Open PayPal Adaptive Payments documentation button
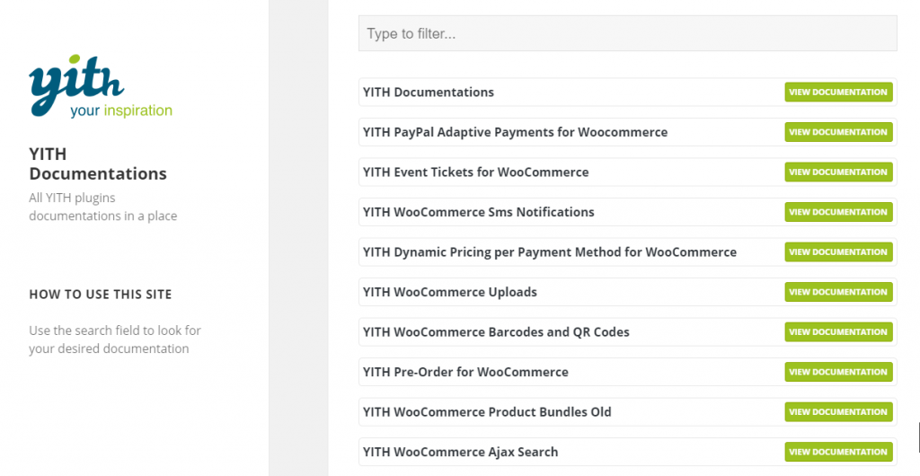Screen dimensions: 920x476 pos(838,132)
